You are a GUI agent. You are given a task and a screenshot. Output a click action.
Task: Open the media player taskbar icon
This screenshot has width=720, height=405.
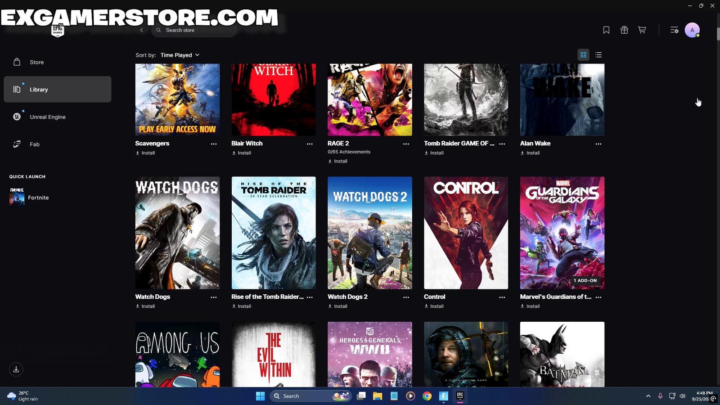click(410, 396)
